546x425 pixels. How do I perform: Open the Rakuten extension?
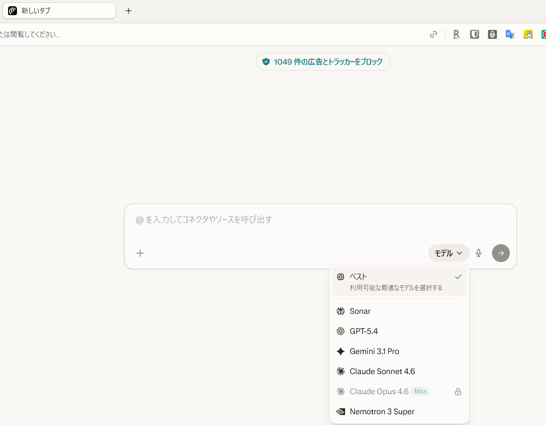coord(456,34)
